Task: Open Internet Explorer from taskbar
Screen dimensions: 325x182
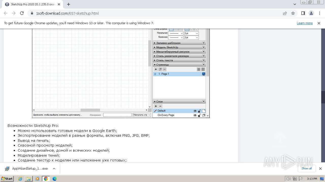Action: (x=20, y=179)
